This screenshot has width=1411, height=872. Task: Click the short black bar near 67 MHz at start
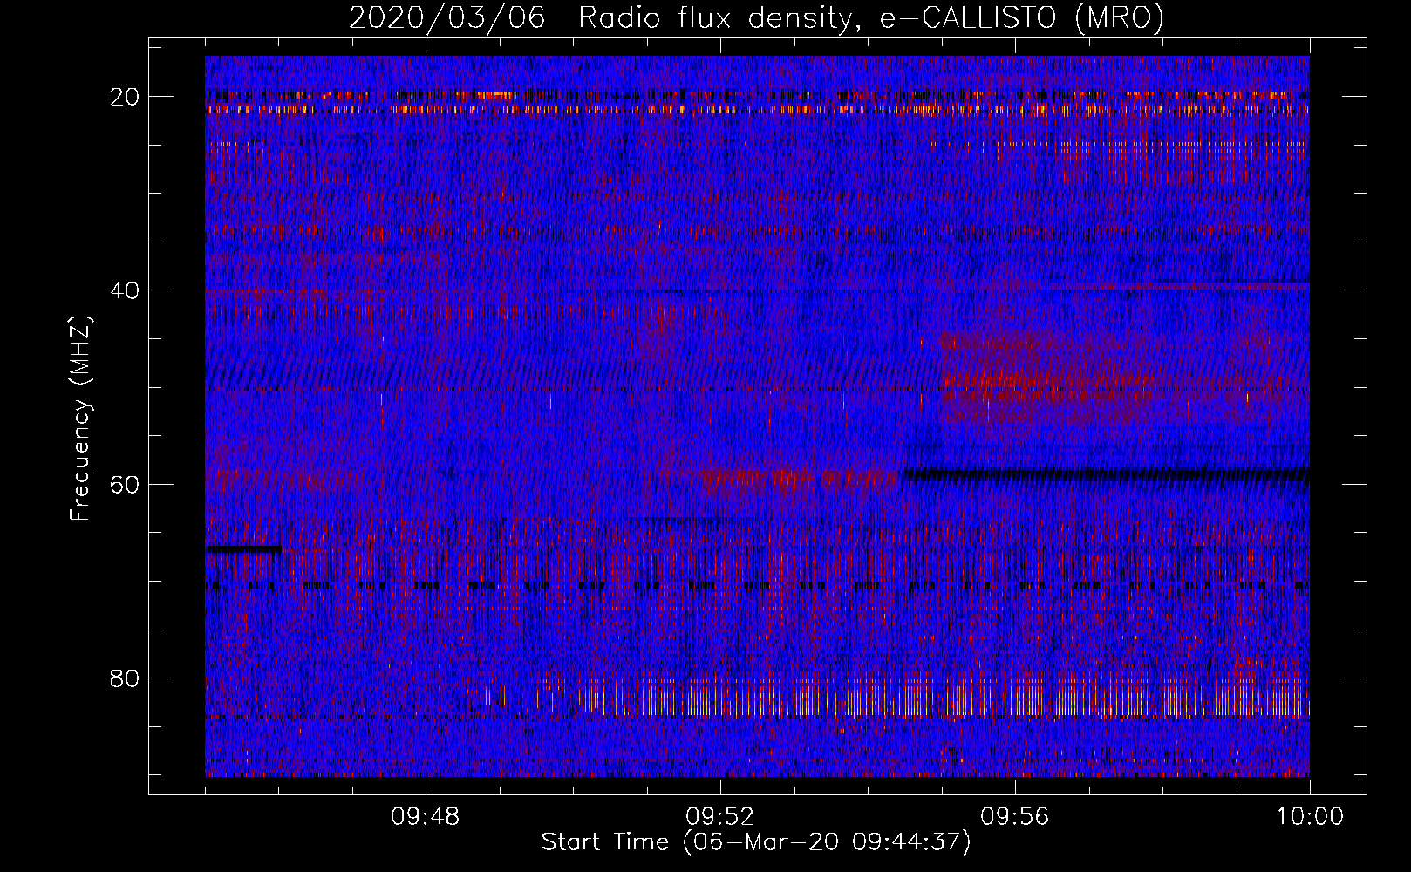[x=243, y=549]
